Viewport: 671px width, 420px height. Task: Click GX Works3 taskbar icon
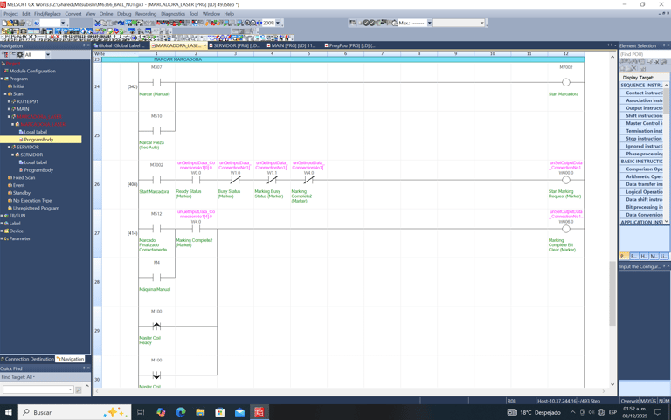coord(259,412)
